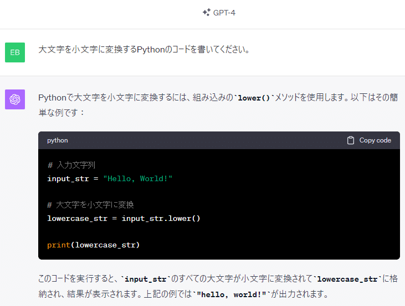Click the print keyword in the code
The width and height of the screenshot is (405, 306).
58,245
